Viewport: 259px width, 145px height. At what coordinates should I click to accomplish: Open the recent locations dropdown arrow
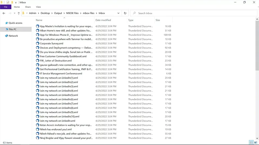click(x=15, y=13)
